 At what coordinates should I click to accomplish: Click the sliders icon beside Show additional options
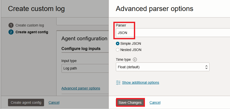pos(118,82)
